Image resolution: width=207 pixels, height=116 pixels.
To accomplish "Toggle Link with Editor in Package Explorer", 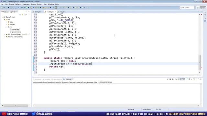I will tap(23, 15).
